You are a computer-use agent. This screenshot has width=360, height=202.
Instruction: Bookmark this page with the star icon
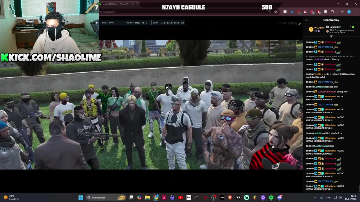coord(276,12)
